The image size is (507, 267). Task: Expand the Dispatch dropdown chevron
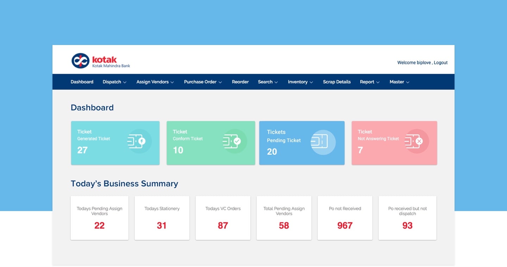pos(125,82)
